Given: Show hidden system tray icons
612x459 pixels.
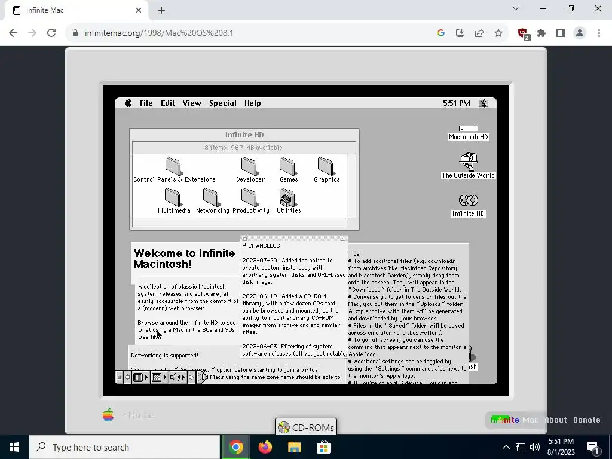Looking at the screenshot, I should coord(506,447).
